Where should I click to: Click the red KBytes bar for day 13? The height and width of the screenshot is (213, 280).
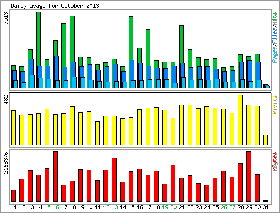click(x=115, y=180)
